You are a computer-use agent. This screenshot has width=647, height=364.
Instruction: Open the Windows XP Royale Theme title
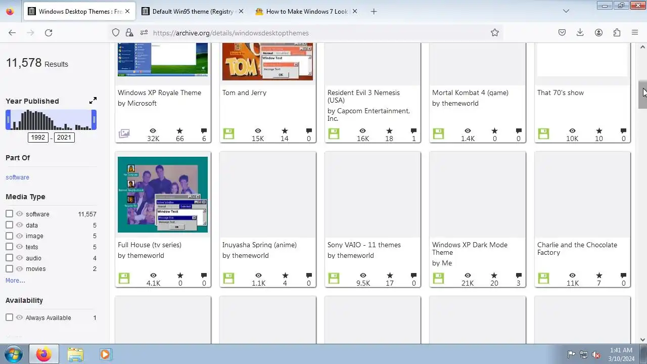click(159, 93)
